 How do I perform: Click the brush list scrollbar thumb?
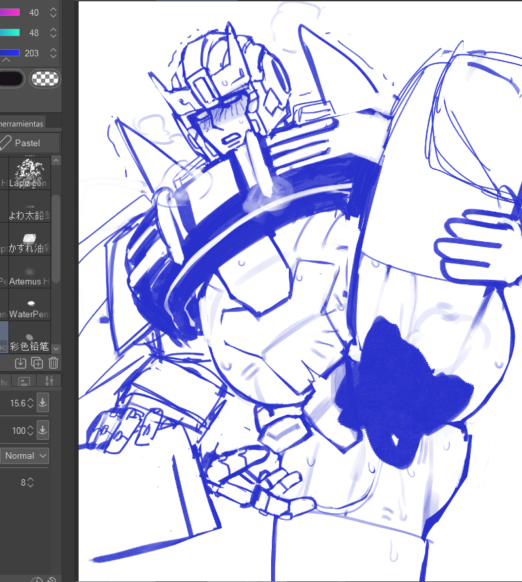[56, 239]
